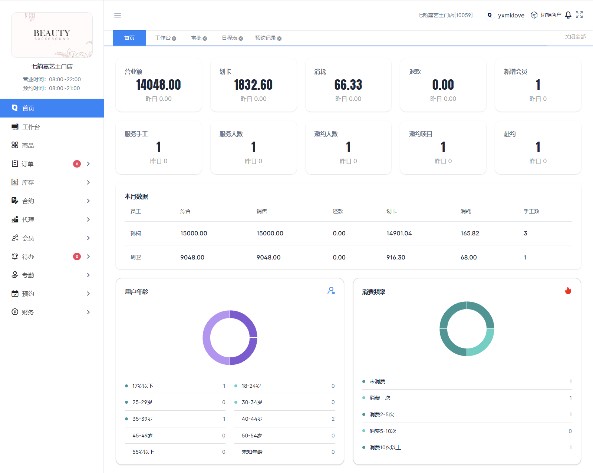
Task: Click the BEAUTY store logo image
Action: (52, 35)
